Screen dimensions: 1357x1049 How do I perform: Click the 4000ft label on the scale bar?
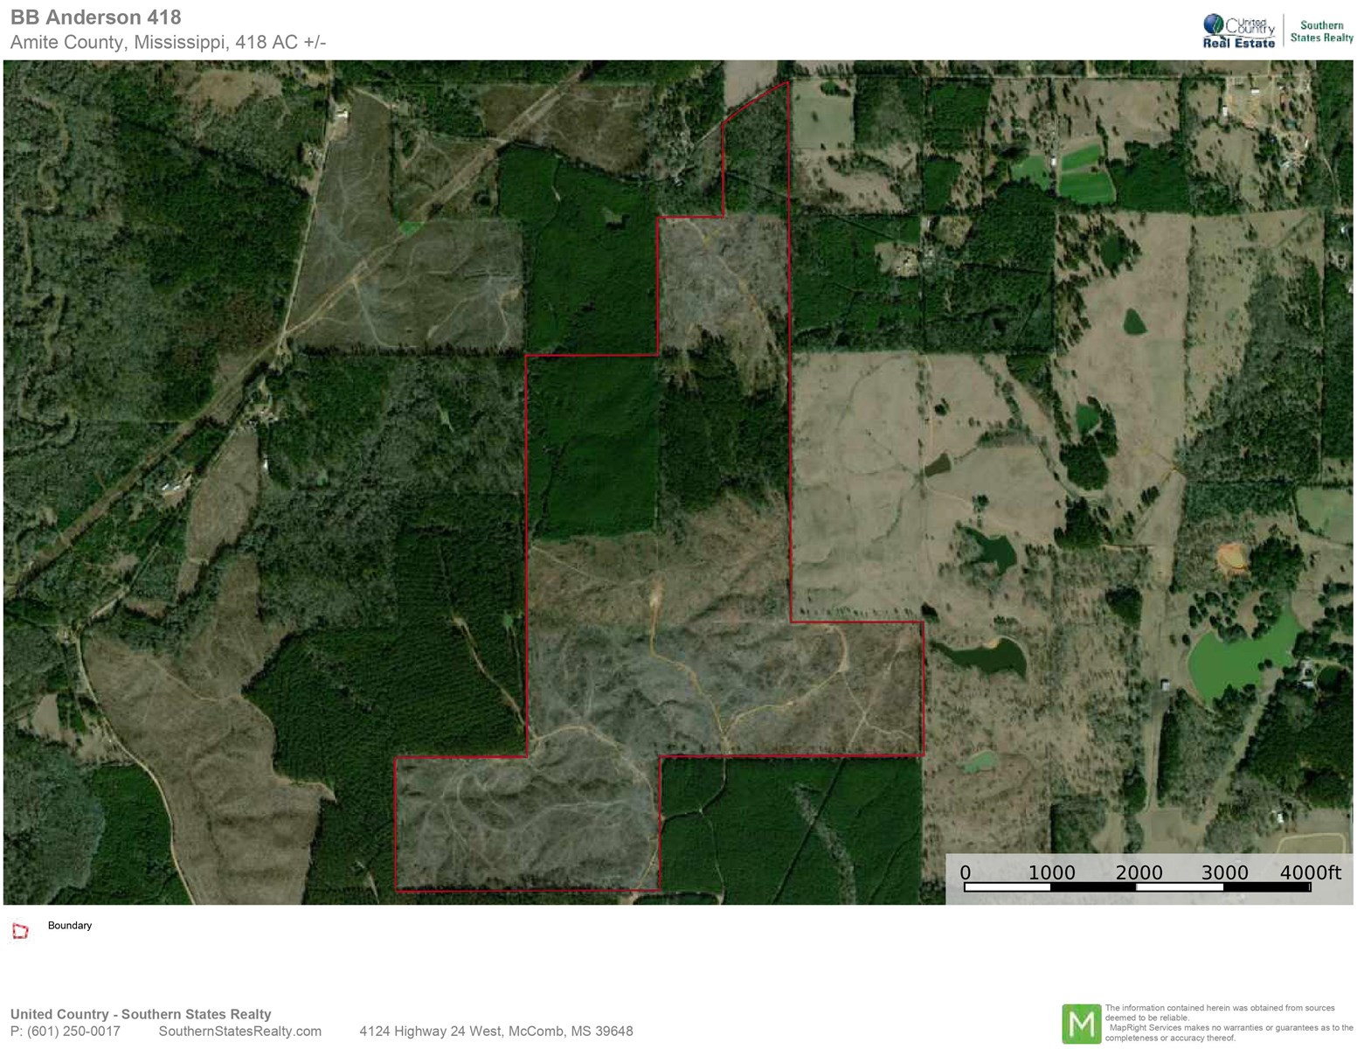[1310, 872]
